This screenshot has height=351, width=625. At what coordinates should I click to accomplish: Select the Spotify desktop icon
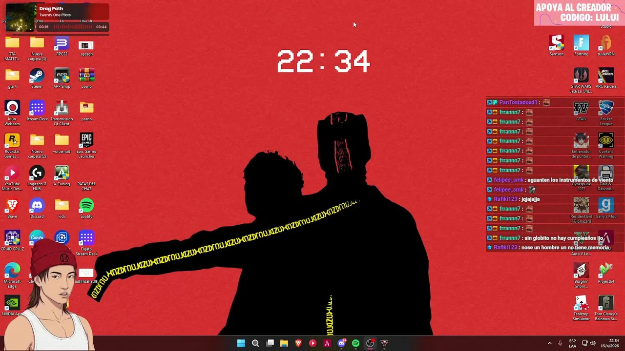pos(86,209)
